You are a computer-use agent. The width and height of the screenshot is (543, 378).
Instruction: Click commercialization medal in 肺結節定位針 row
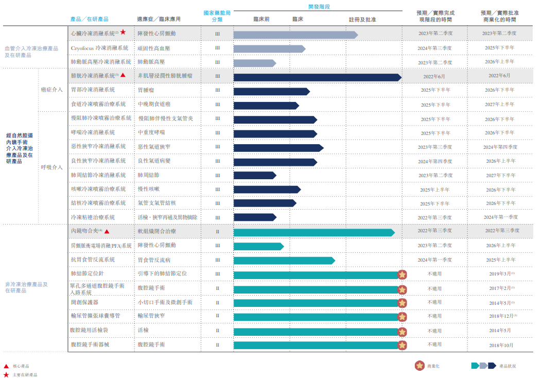click(x=402, y=275)
